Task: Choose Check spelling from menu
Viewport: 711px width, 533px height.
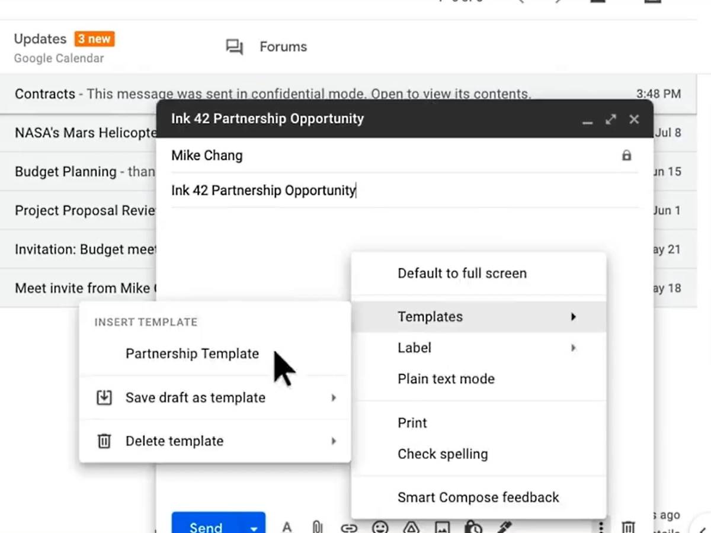Action: tap(443, 454)
